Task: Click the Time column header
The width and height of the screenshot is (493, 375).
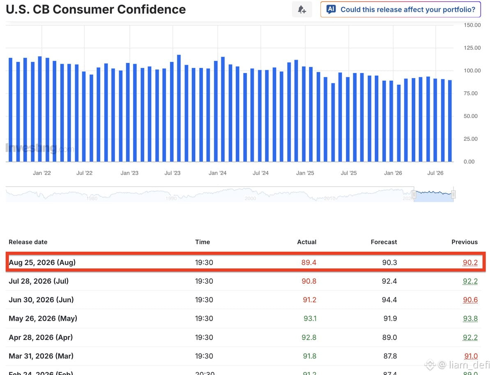Action: pyautogui.click(x=203, y=242)
